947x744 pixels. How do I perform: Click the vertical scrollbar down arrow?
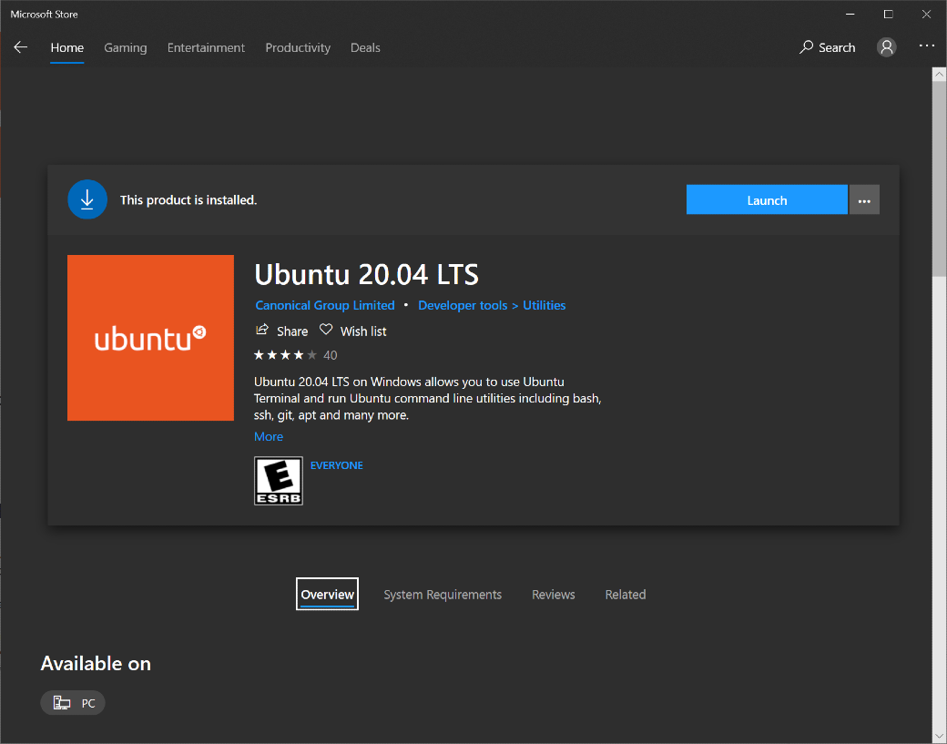click(x=939, y=735)
